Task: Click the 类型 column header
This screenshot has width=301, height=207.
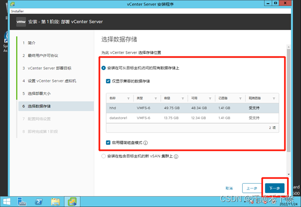Action: point(140,98)
